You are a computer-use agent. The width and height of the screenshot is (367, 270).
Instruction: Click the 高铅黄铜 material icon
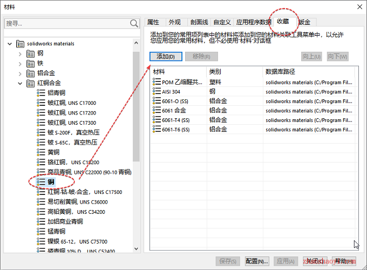[40, 212]
